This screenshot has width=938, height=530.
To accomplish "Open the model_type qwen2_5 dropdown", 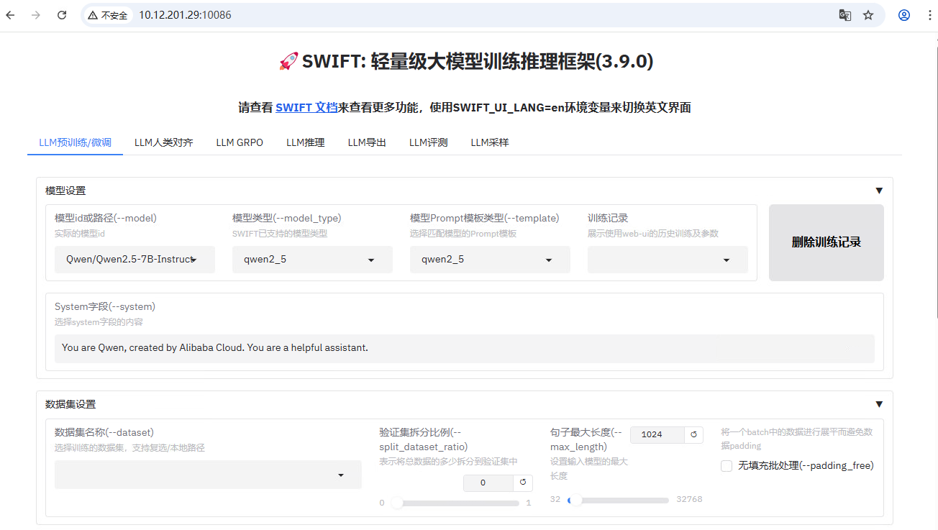I will (312, 260).
